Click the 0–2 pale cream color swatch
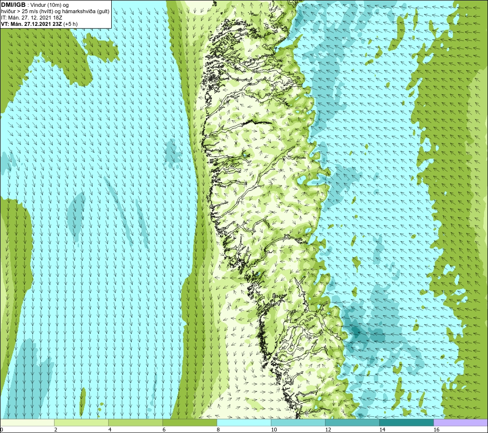 (27, 422)
